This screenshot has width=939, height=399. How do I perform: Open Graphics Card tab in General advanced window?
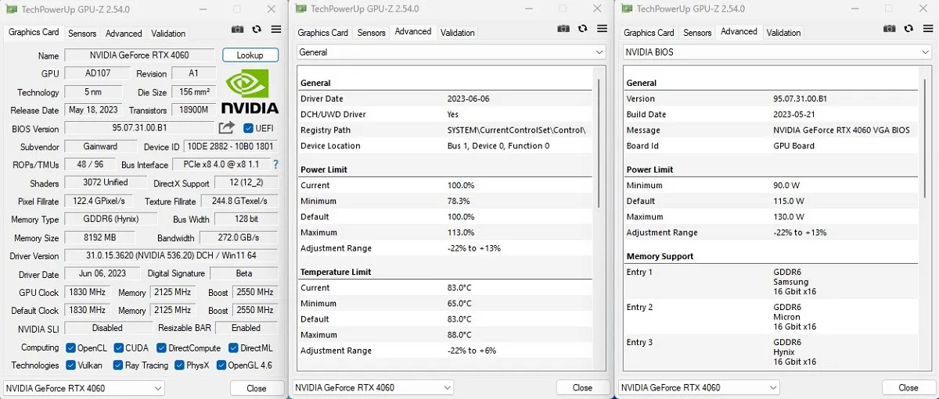click(x=322, y=33)
